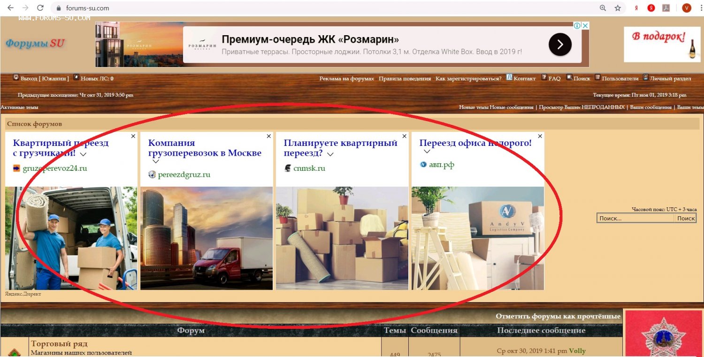Screen dimensions: 704x357
Task: Expand chevron under Компания грузоперевозок в Москве
Action: (156, 161)
